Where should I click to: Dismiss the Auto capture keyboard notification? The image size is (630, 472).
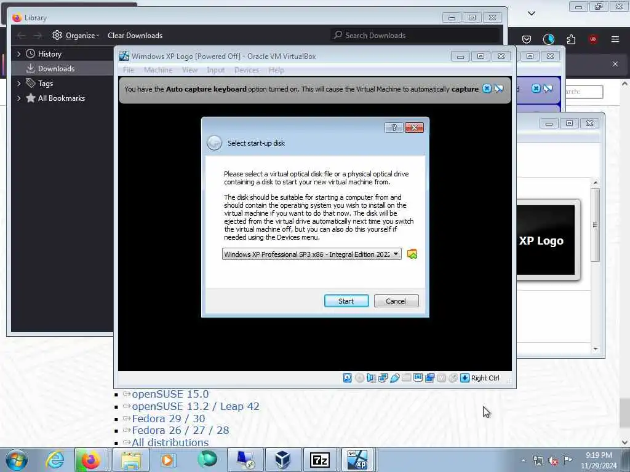point(487,88)
